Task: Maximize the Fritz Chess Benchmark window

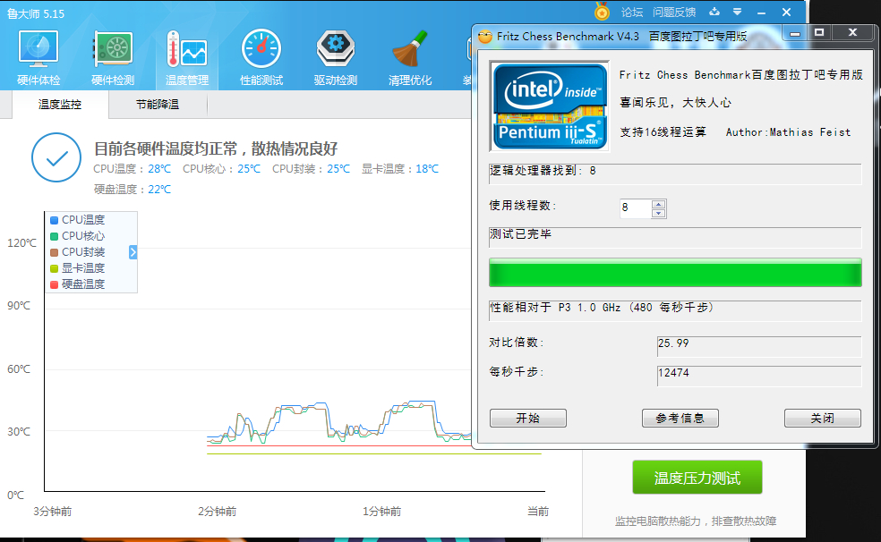Action: pos(819,33)
